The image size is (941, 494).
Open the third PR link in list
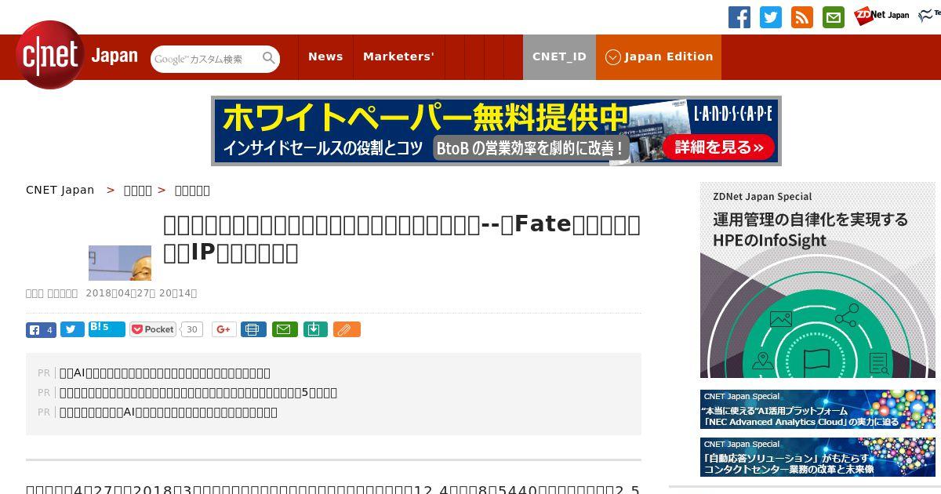pyautogui.click(x=169, y=412)
